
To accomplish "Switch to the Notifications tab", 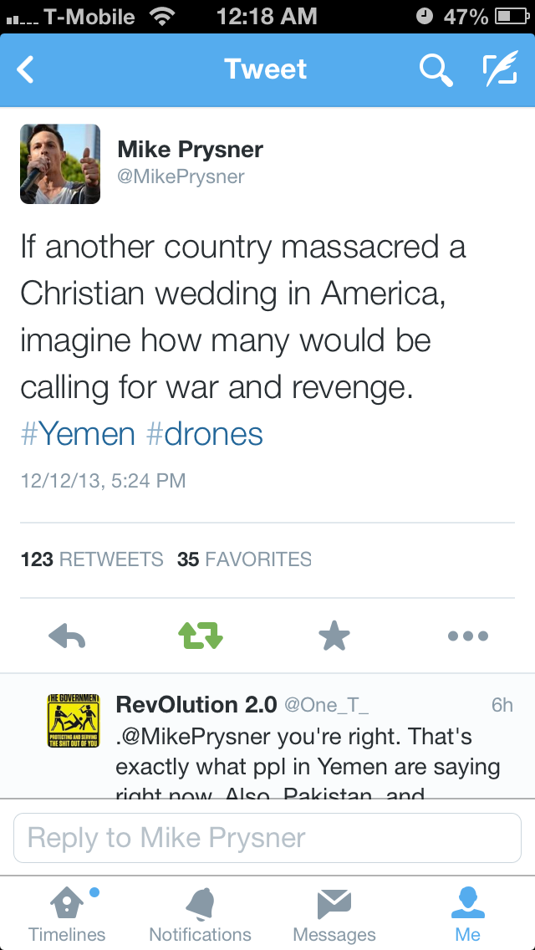I will pyautogui.click(x=200, y=914).
